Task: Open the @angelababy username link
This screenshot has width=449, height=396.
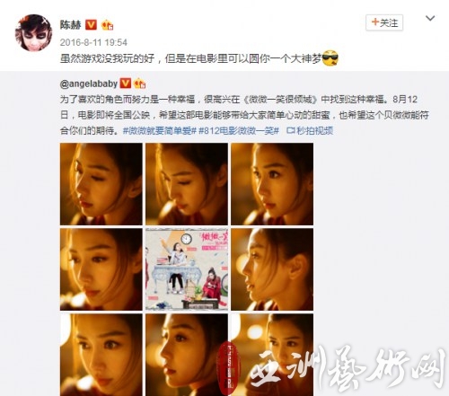Action: click(x=89, y=84)
